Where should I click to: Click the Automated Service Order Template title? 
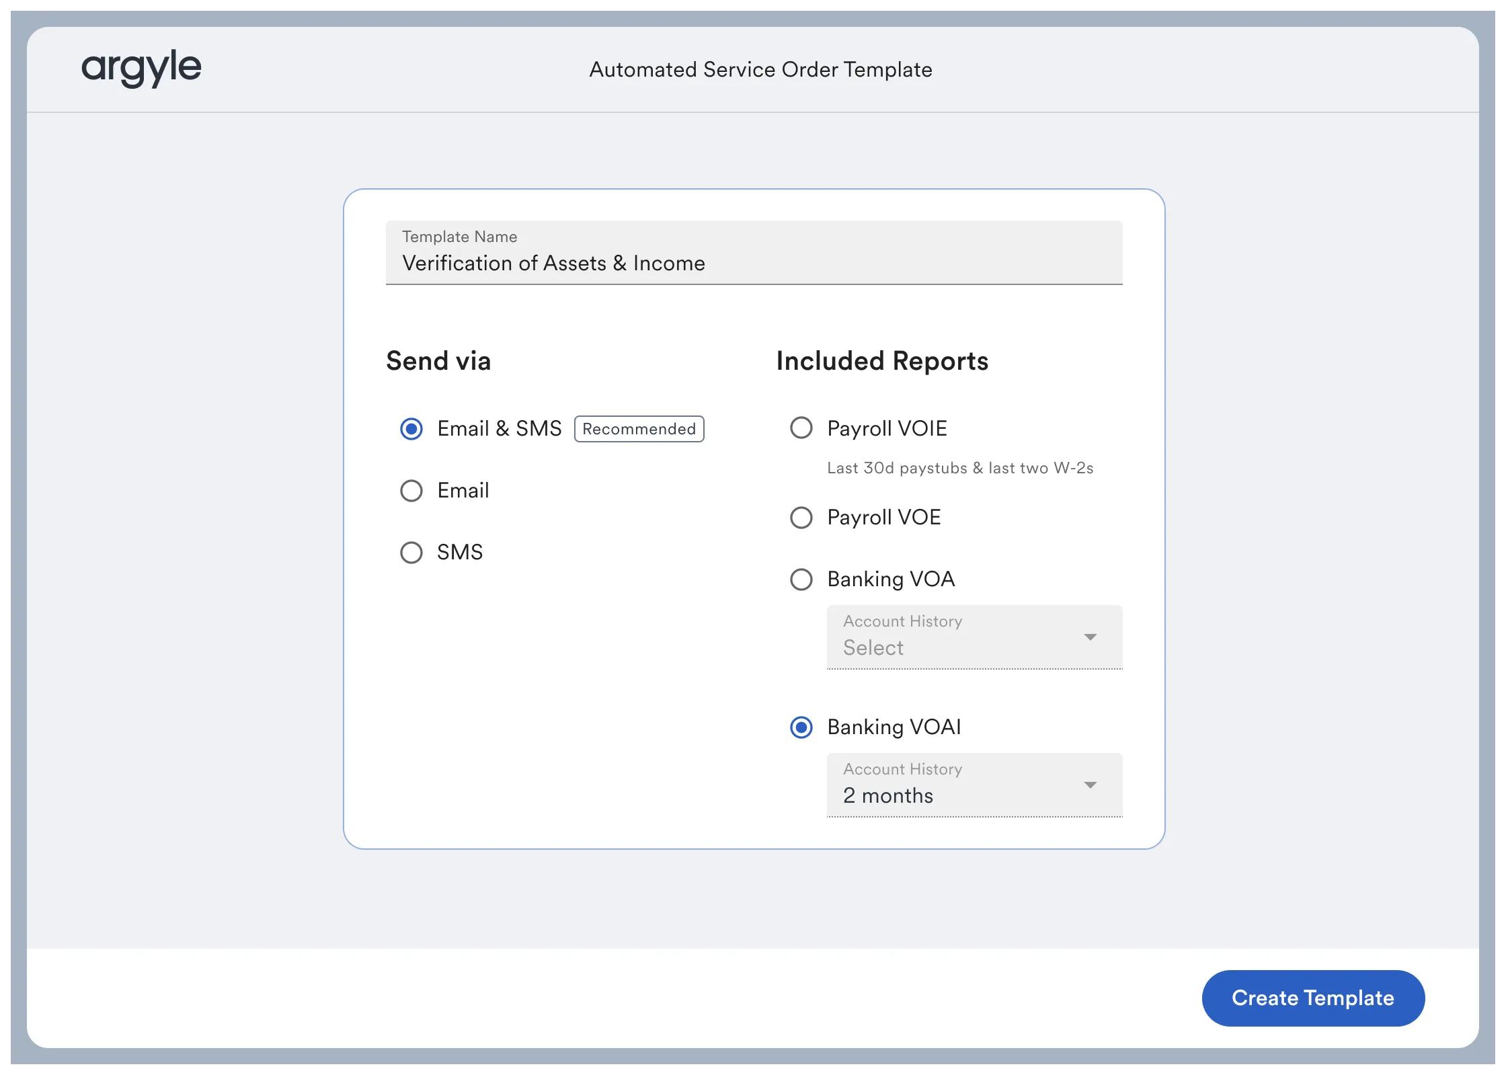tap(760, 69)
